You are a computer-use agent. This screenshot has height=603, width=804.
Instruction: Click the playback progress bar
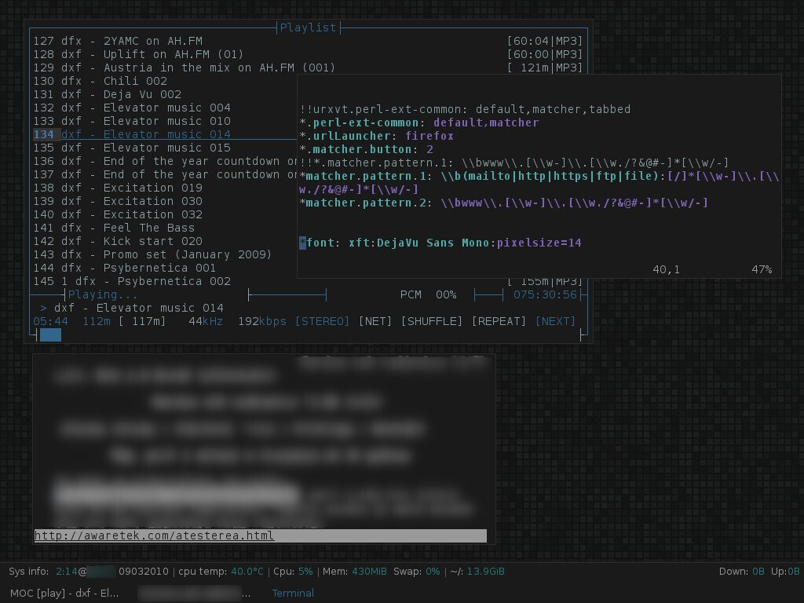(x=287, y=295)
